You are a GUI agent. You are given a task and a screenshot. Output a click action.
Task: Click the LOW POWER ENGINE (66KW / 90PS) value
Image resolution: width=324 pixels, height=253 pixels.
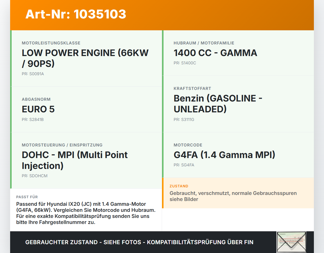point(85,58)
